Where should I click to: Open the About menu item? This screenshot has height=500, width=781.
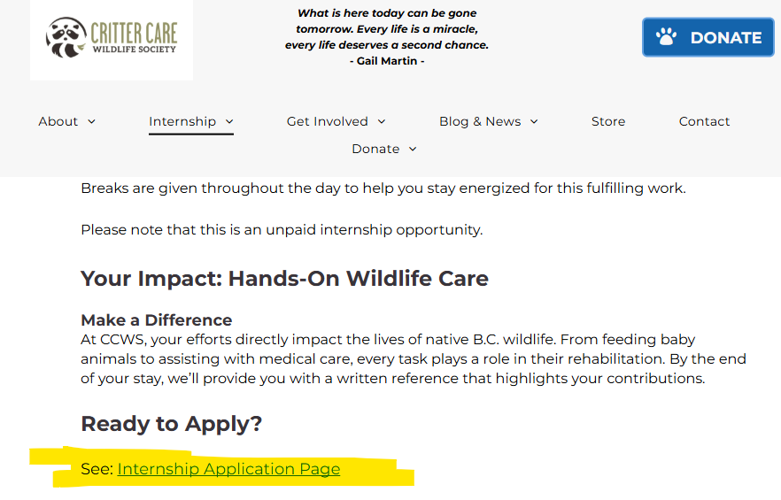tap(58, 121)
